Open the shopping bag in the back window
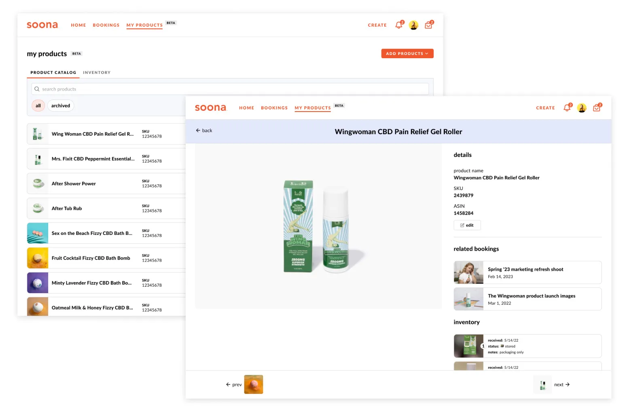627x414 pixels. (x=429, y=25)
